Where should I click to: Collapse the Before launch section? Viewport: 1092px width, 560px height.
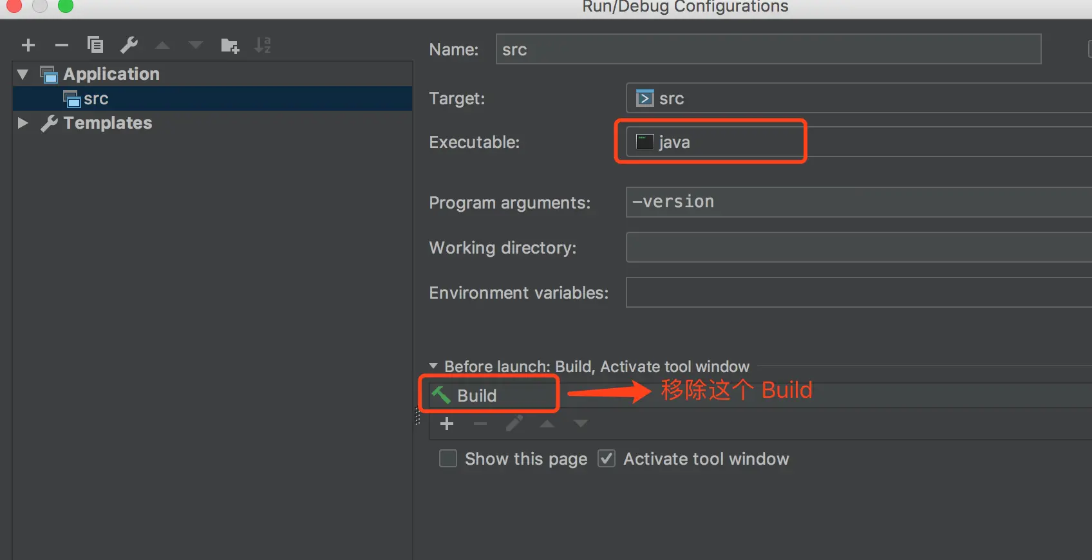433,366
